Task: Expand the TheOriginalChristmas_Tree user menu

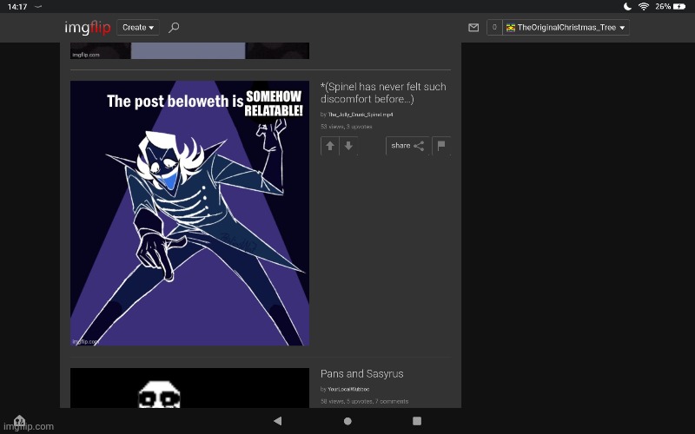Action: 566,28
